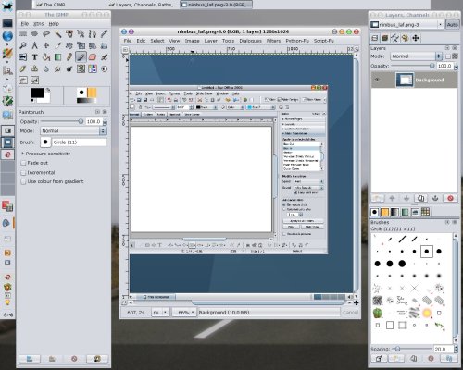Select the Airbrush tool
The image size is (463, 370).
tap(105, 57)
